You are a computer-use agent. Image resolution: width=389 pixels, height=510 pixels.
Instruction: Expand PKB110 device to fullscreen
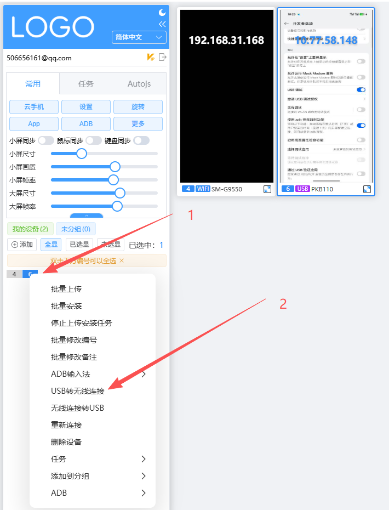point(367,189)
